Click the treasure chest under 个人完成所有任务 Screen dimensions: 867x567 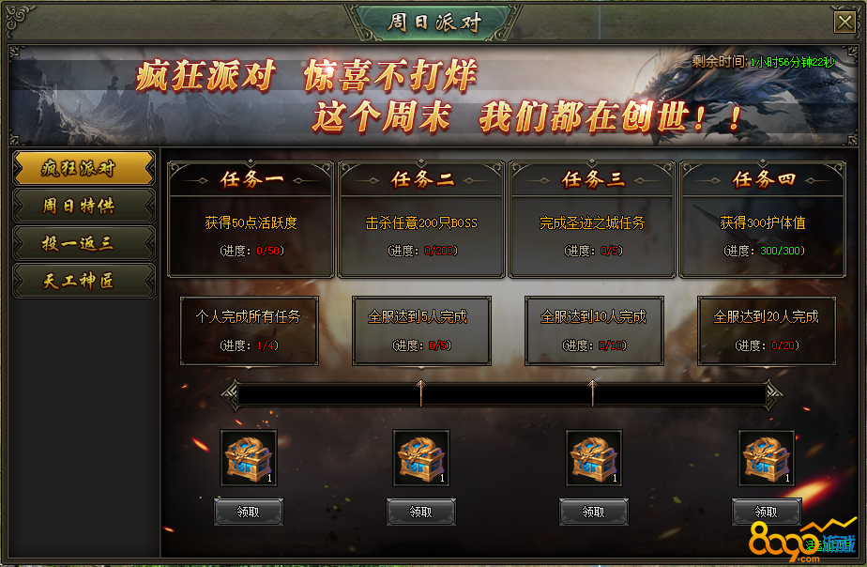[x=249, y=458]
